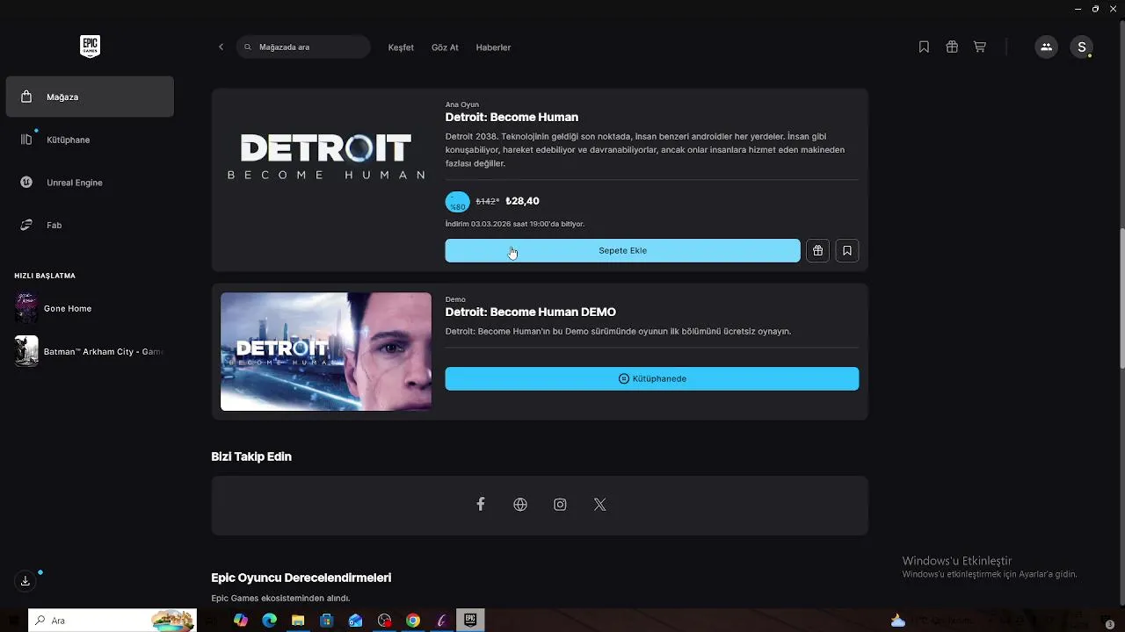This screenshot has width=1125, height=632.
Task: Open the downloads icon in sidebar
Action: click(x=25, y=581)
